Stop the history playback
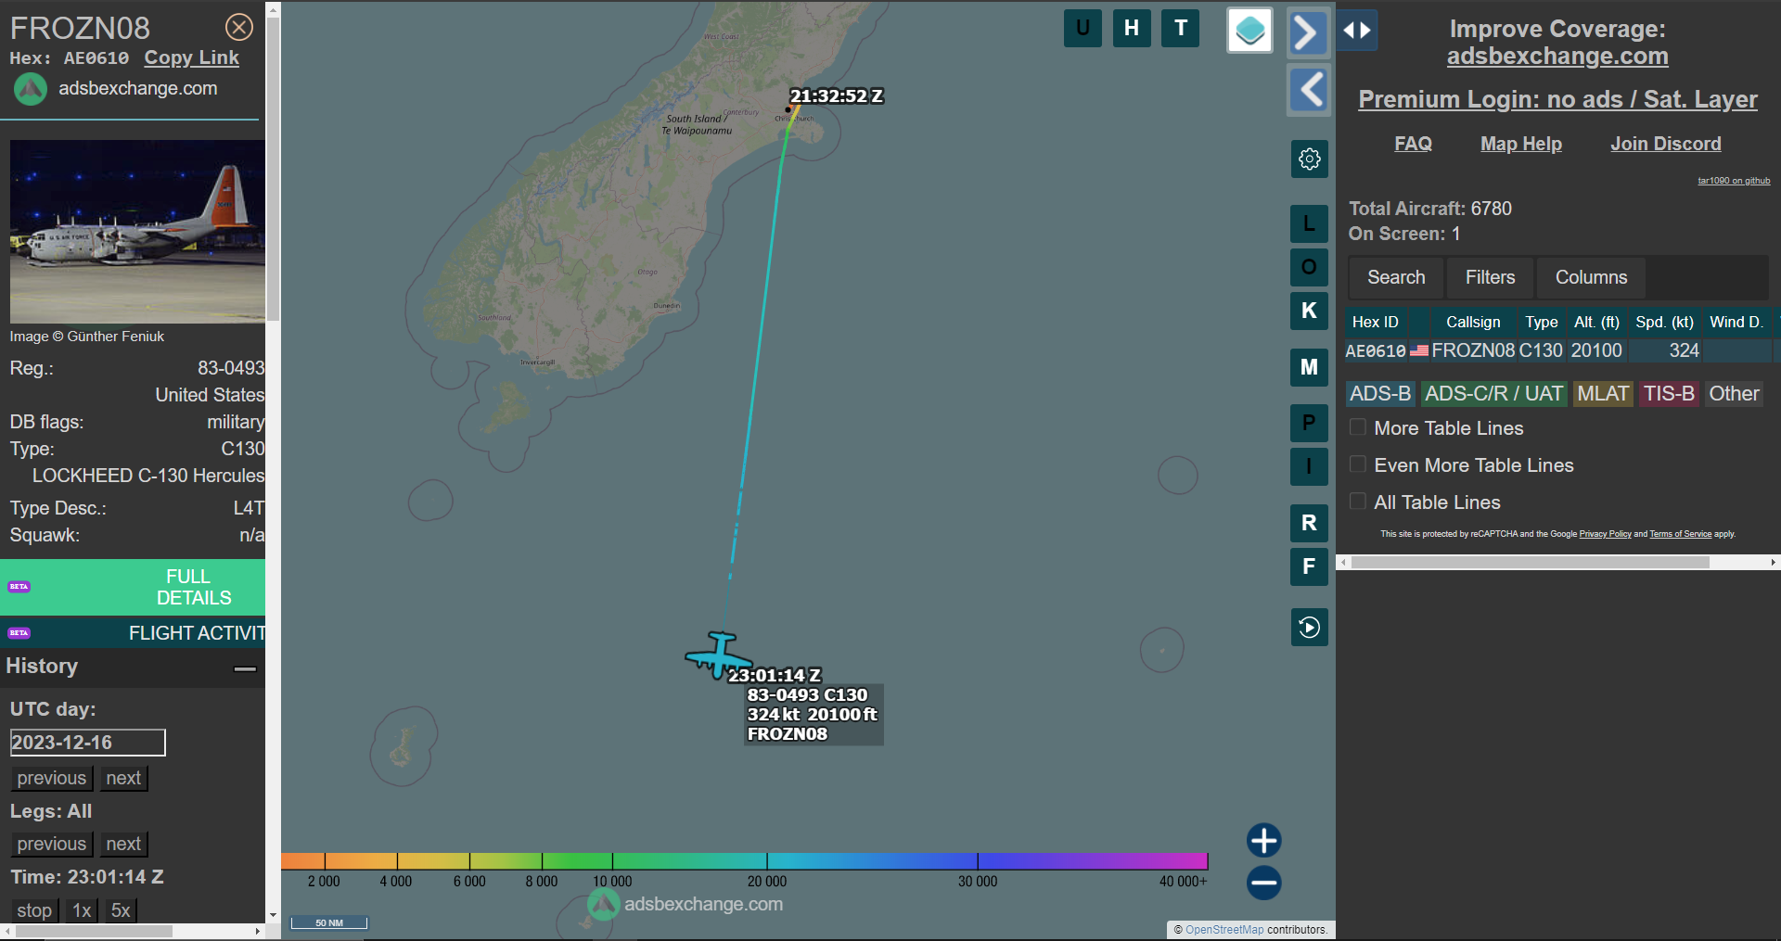Screen dimensions: 1781x941 (x=34, y=910)
